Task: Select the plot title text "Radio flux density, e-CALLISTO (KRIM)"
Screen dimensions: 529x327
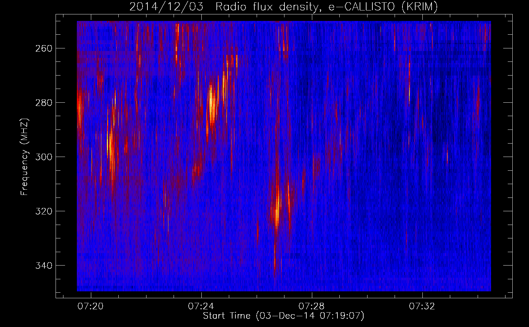Action: click(326, 7)
